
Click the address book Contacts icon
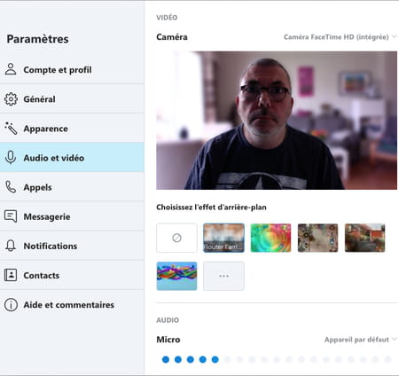(11, 275)
